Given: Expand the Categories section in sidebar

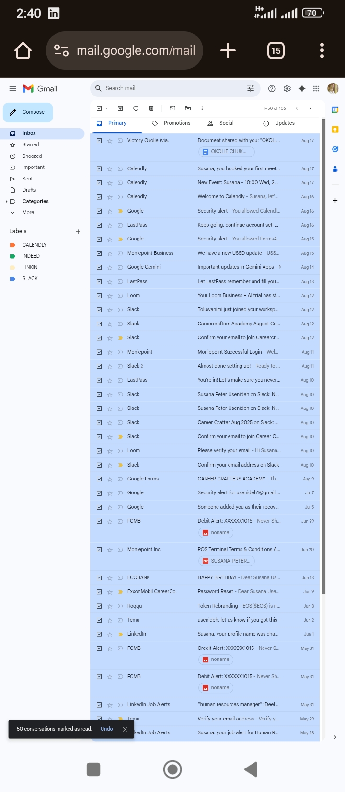Looking at the screenshot, I should tap(7, 202).
